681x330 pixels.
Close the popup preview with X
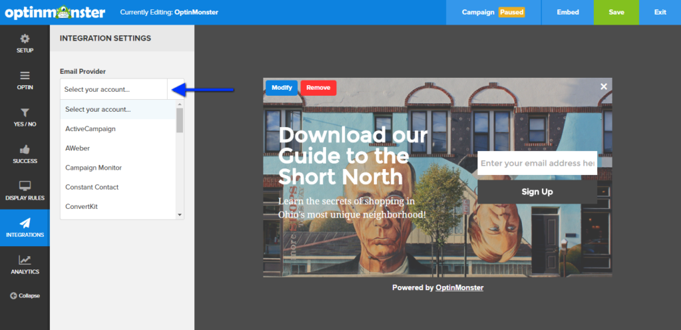coord(604,86)
